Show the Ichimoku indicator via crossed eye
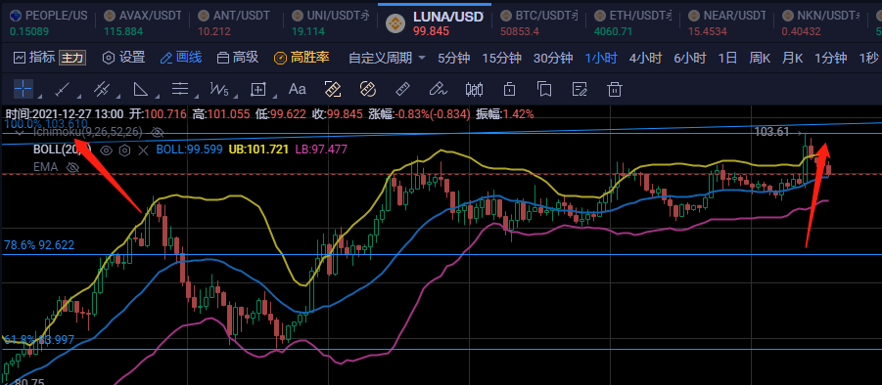Viewport: 882px width, 385px height. (158, 133)
